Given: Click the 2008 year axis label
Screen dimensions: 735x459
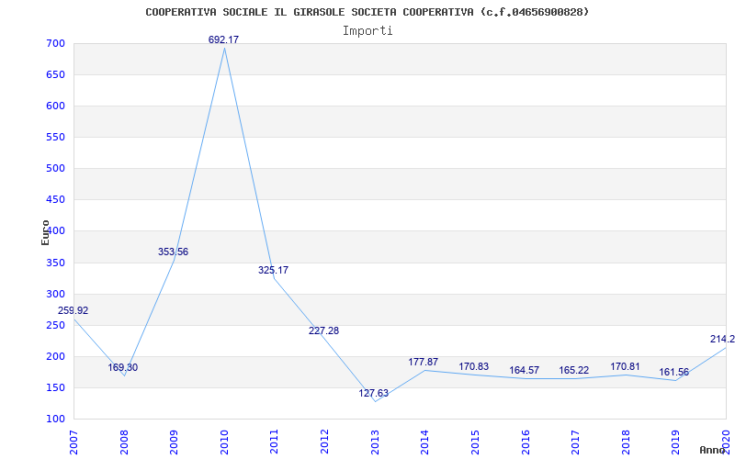Looking at the screenshot, I should [124, 442].
